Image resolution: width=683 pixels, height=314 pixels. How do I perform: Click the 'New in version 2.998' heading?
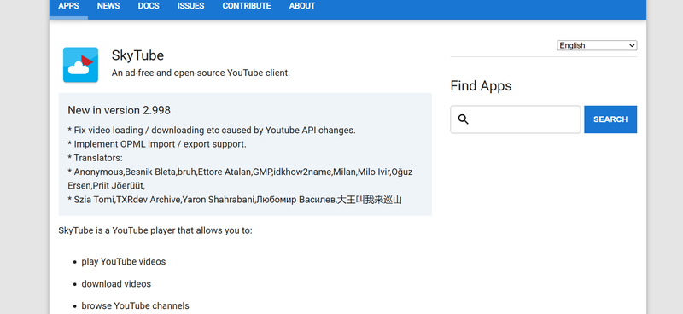(119, 110)
